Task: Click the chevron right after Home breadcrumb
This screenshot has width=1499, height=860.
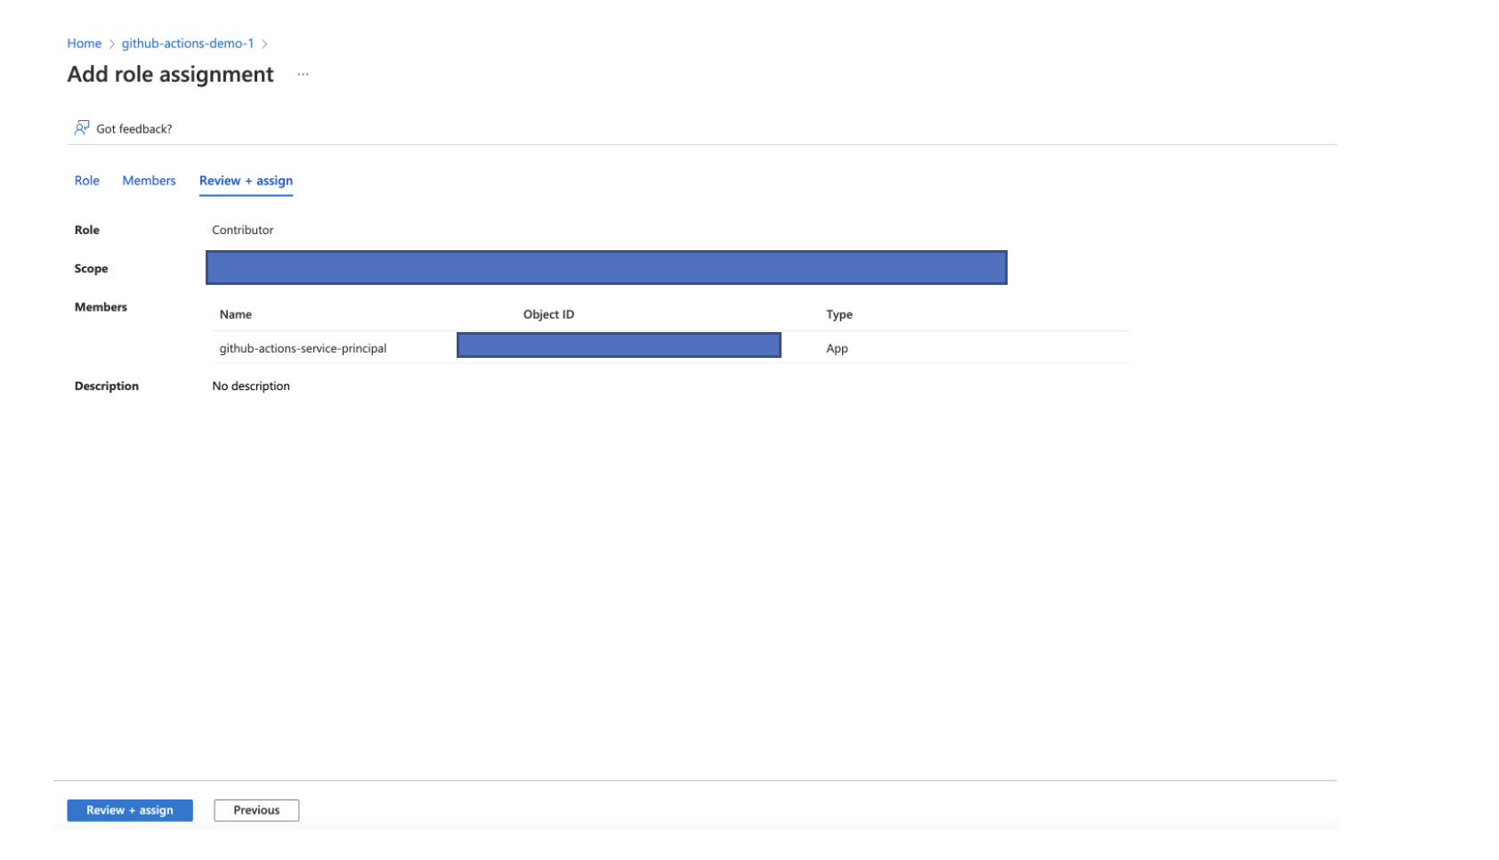Action: click(112, 44)
